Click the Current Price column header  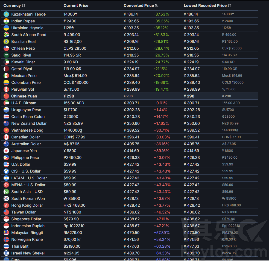tap(76, 5)
